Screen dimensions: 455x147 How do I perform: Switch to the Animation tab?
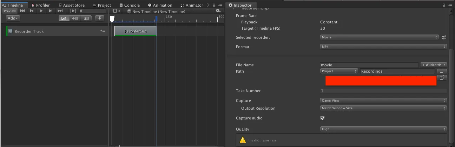(x=160, y=5)
